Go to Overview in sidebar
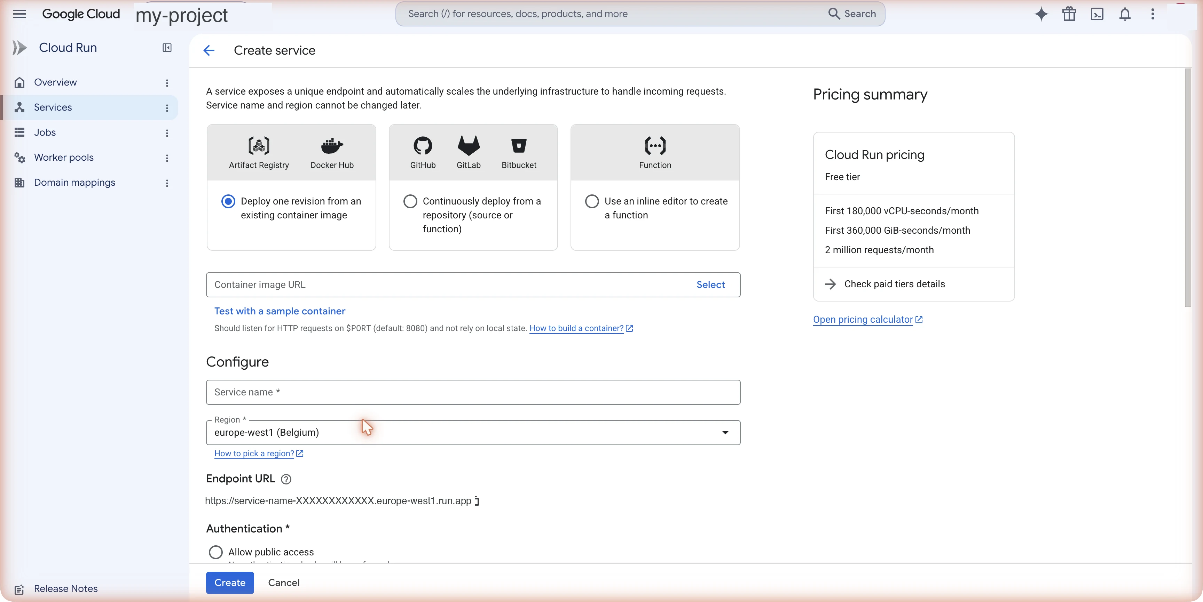Image resolution: width=1203 pixels, height=602 pixels. (55, 83)
